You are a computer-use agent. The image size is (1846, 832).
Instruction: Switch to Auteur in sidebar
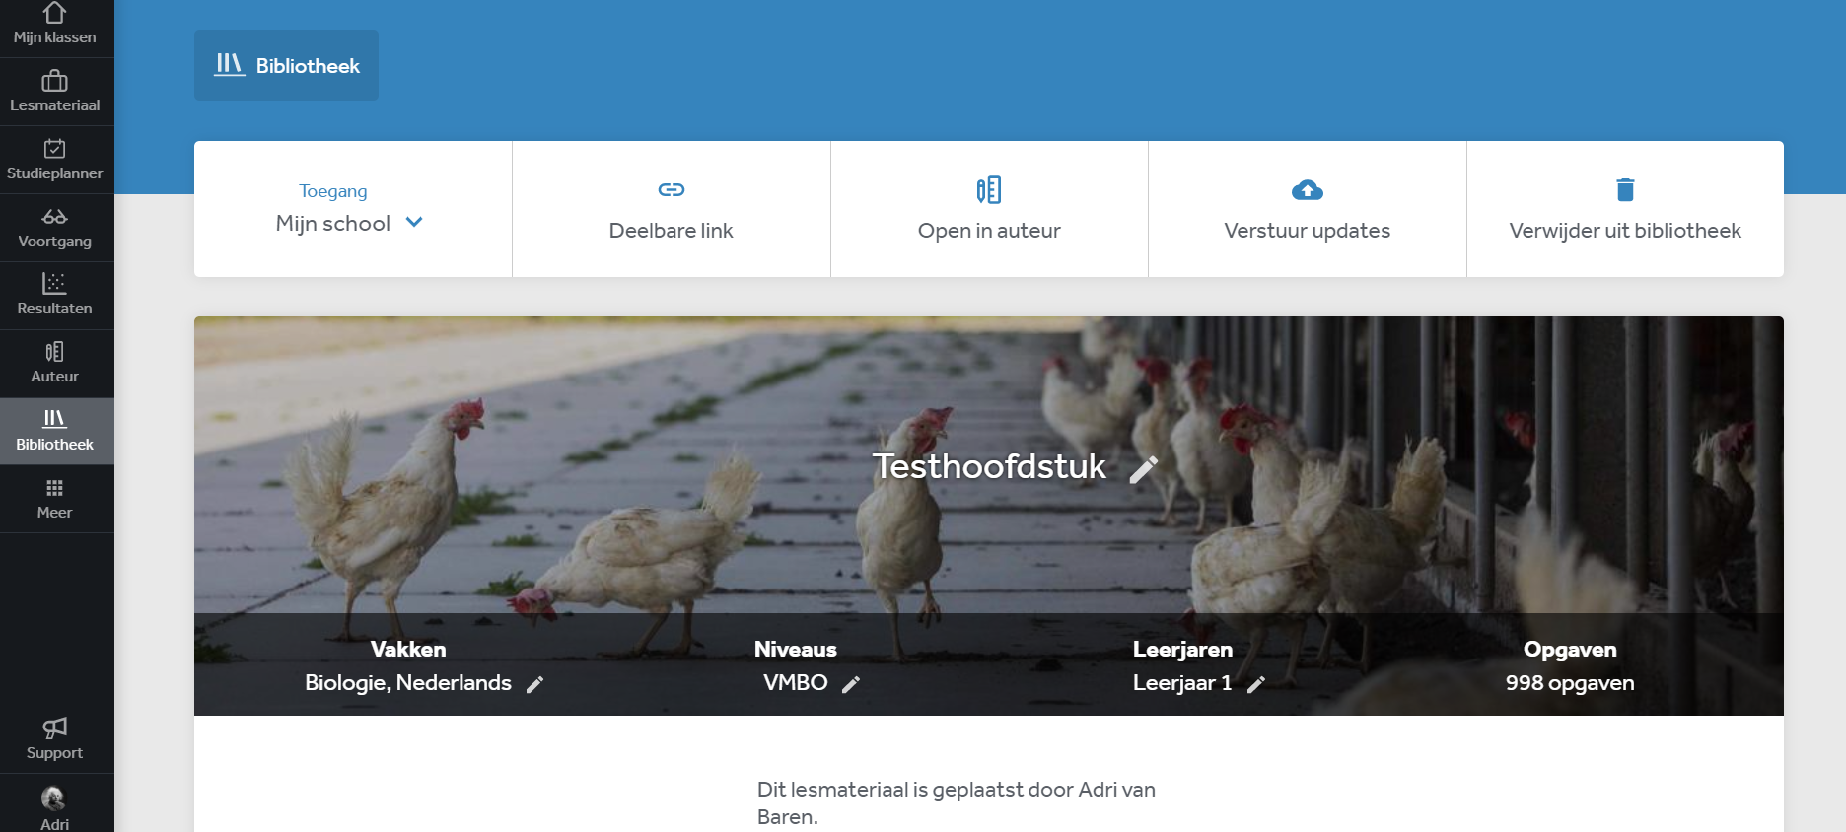pyautogui.click(x=55, y=364)
